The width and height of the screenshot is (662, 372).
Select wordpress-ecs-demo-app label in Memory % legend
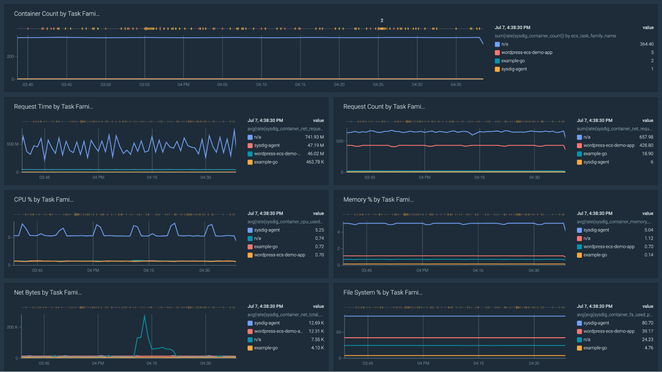coord(609,247)
